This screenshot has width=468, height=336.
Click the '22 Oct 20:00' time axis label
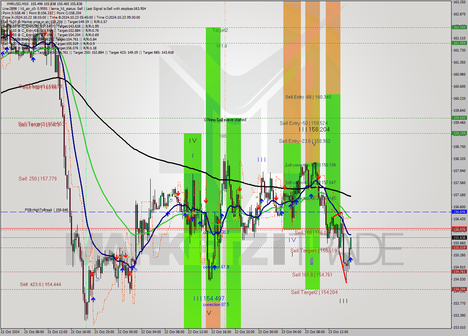coord(244,332)
